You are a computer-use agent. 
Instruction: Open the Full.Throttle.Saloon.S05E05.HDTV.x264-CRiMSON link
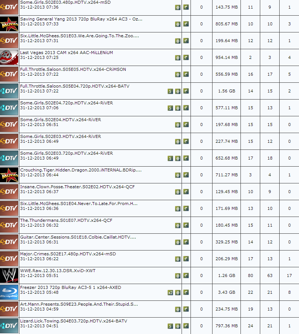tap(73, 69)
